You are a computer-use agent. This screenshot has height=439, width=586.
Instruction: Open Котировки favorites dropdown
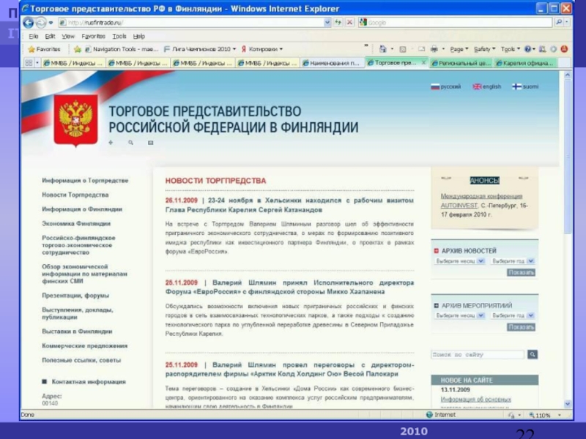(x=262, y=49)
